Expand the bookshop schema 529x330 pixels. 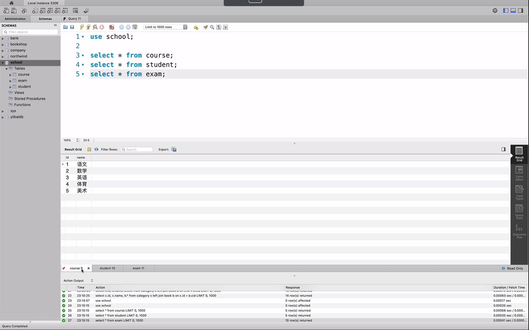3,44
